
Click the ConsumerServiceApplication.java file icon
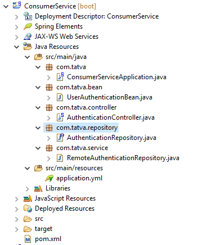(60, 77)
